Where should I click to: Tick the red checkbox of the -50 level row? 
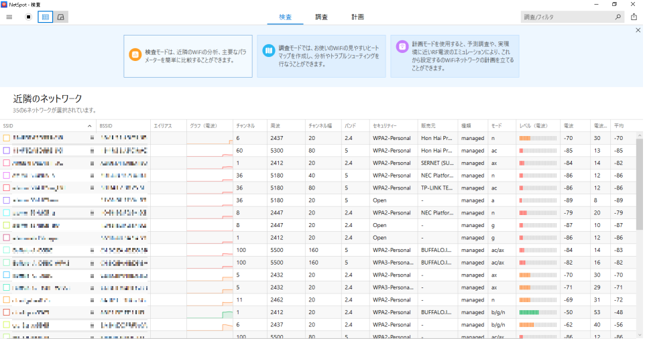click(x=7, y=312)
